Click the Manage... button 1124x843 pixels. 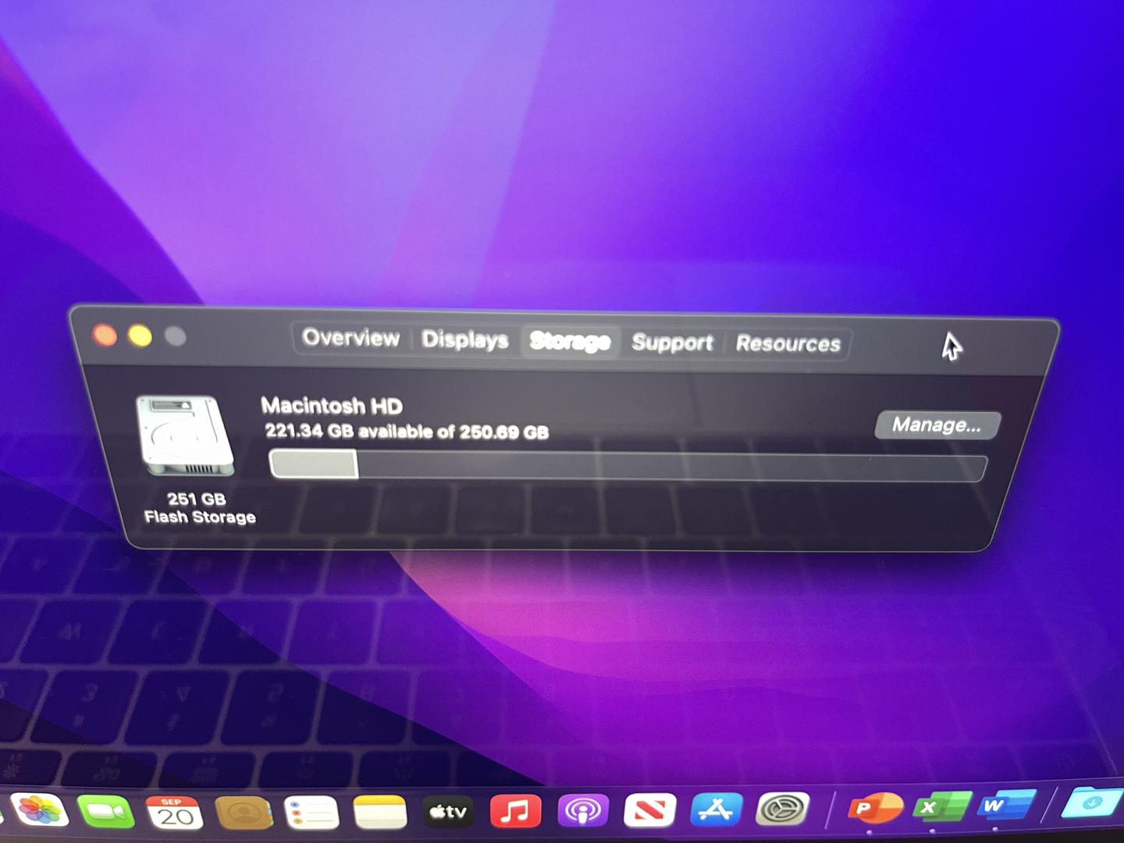coord(937,425)
